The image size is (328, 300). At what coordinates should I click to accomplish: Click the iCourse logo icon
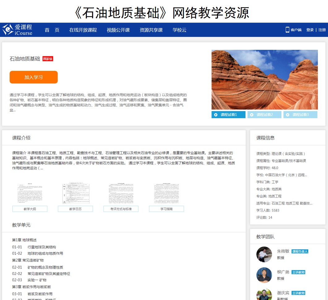tap(8, 30)
